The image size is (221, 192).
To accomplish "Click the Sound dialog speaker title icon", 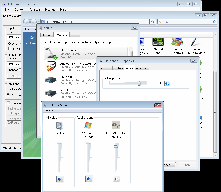I will tap(40, 28).
